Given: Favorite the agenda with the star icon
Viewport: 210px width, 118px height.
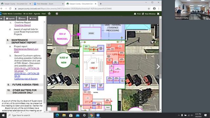Looking at the screenshot, I should [x=49, y=13].
